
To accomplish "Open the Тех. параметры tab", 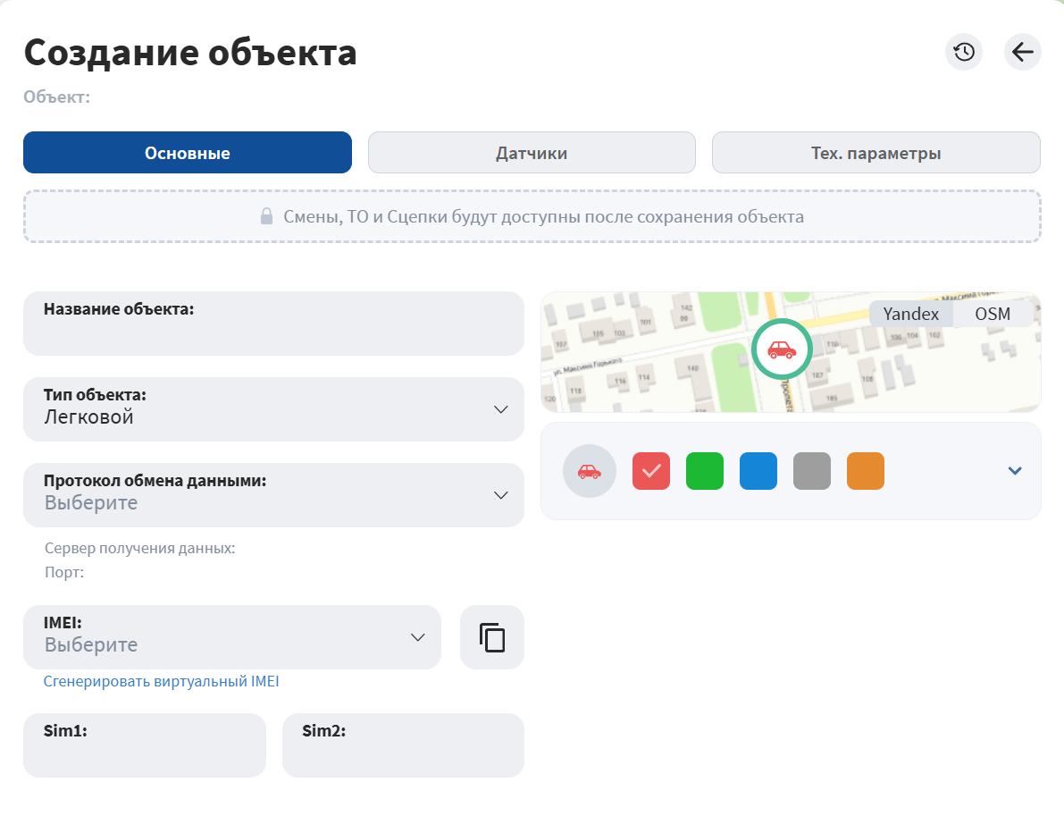I will [x=875, y=153].
